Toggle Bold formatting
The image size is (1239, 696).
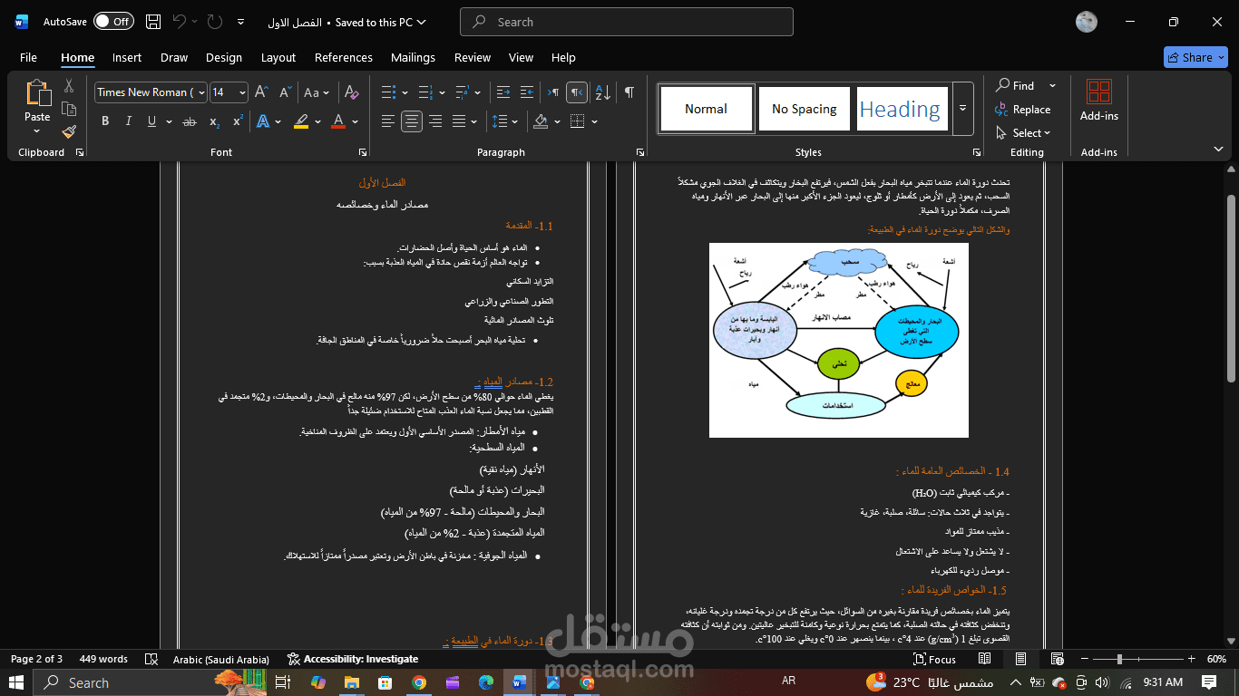tap(105, 121)
